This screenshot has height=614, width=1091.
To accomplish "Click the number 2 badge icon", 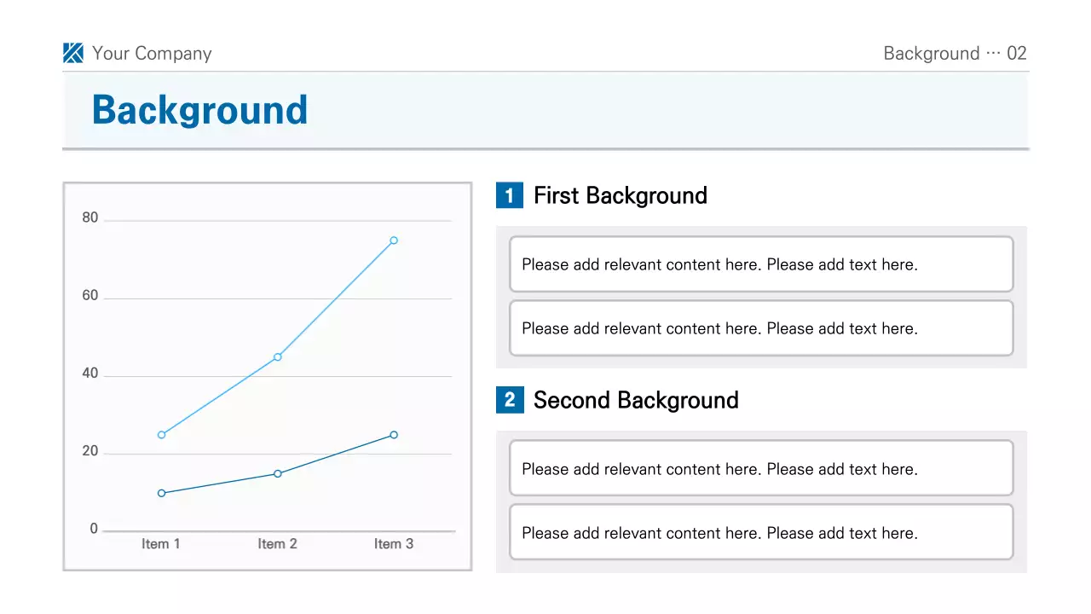I will (x=509, y=400).
